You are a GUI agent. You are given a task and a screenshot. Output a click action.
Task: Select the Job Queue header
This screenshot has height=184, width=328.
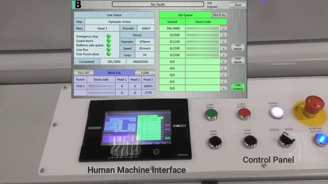coord(185,15)
